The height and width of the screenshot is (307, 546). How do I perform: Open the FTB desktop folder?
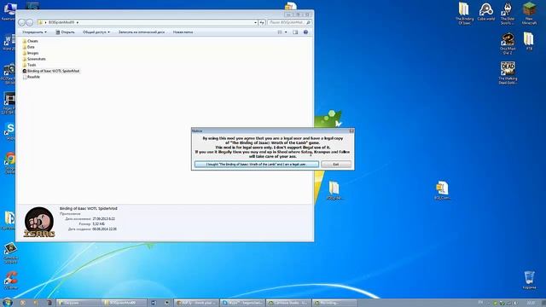[529, 41]
